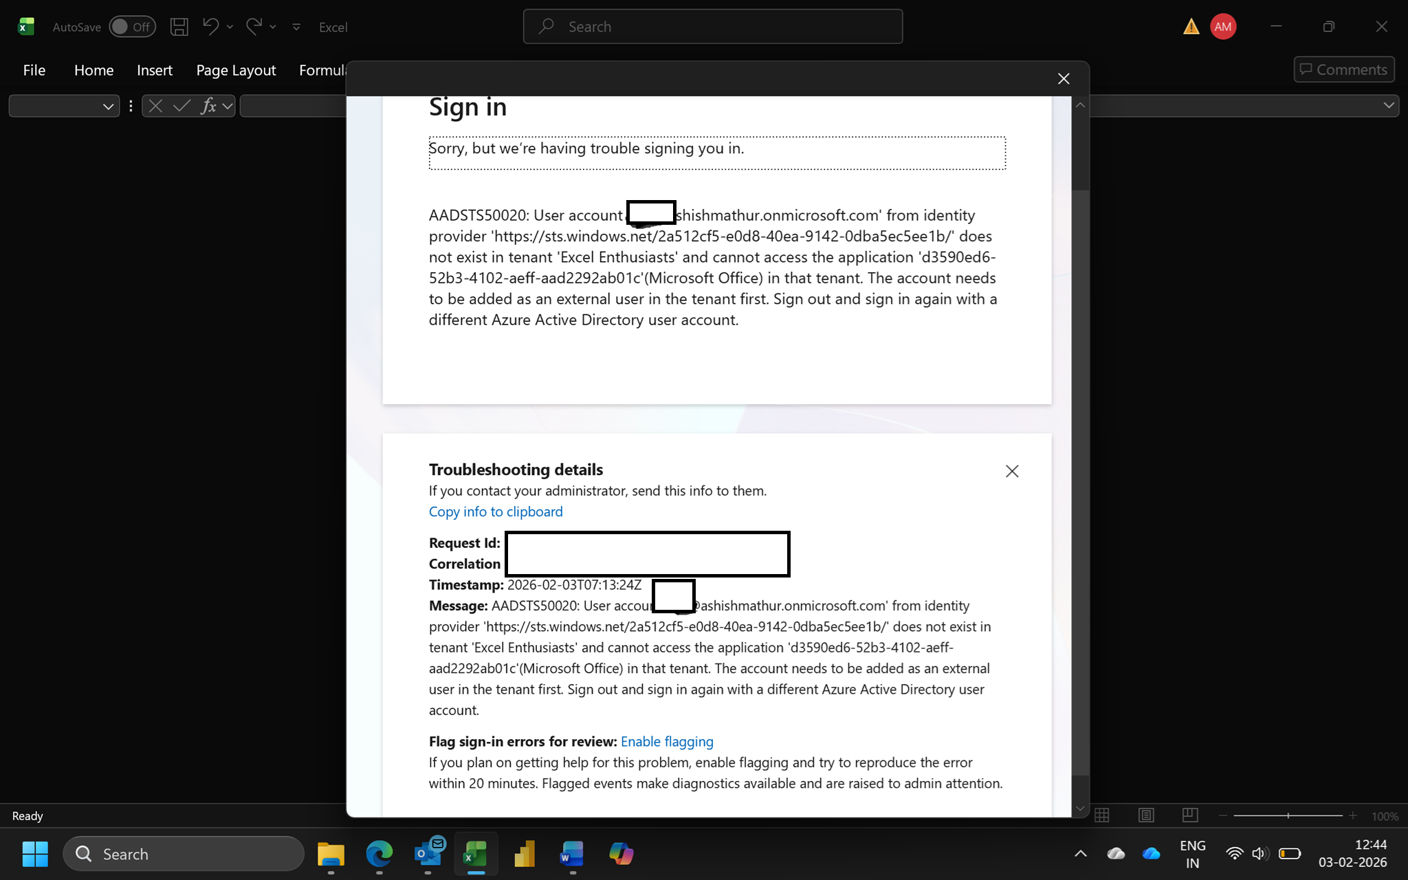The width and height of the screenshot is (1408, 880).
Task: Close the Sign in dialog
Action: (x=1064, y=79)
